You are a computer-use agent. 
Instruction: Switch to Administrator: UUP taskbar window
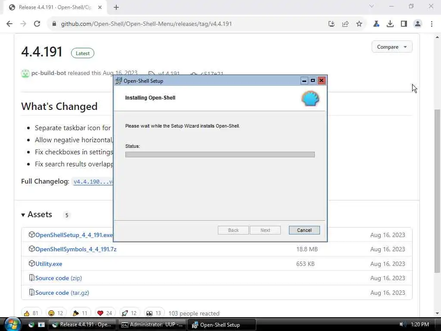[152, 325]
